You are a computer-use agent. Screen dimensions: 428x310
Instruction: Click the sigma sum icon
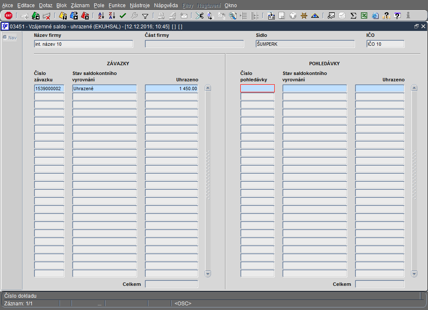[353, 16]
